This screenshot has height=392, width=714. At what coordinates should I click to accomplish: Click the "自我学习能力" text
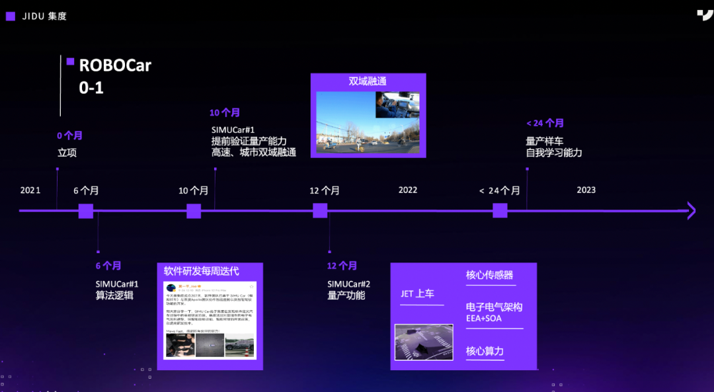point(554,153)
